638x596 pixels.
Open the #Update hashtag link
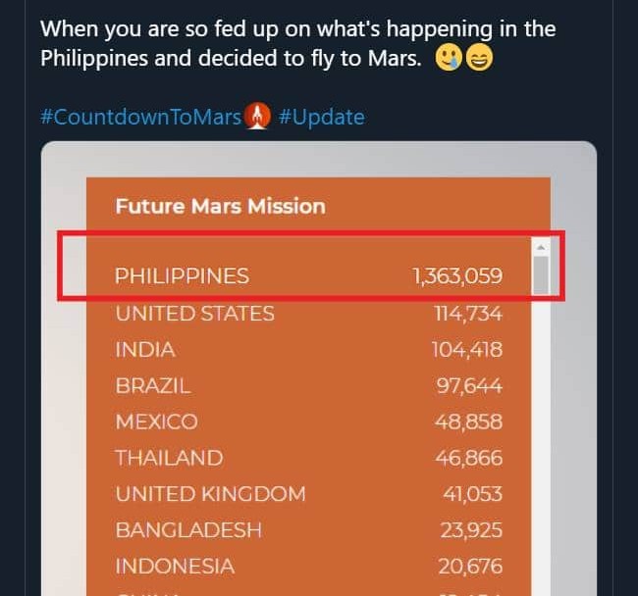point(321,117)
